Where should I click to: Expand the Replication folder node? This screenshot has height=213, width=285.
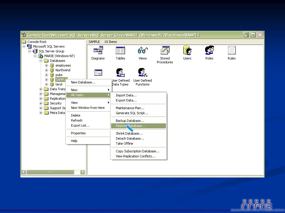41,99
